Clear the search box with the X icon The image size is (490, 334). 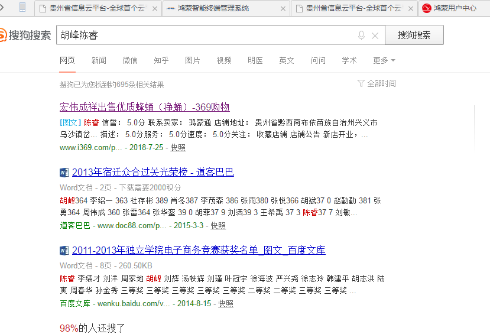point(375,35)
